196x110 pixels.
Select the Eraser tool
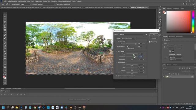coord(5,46)
